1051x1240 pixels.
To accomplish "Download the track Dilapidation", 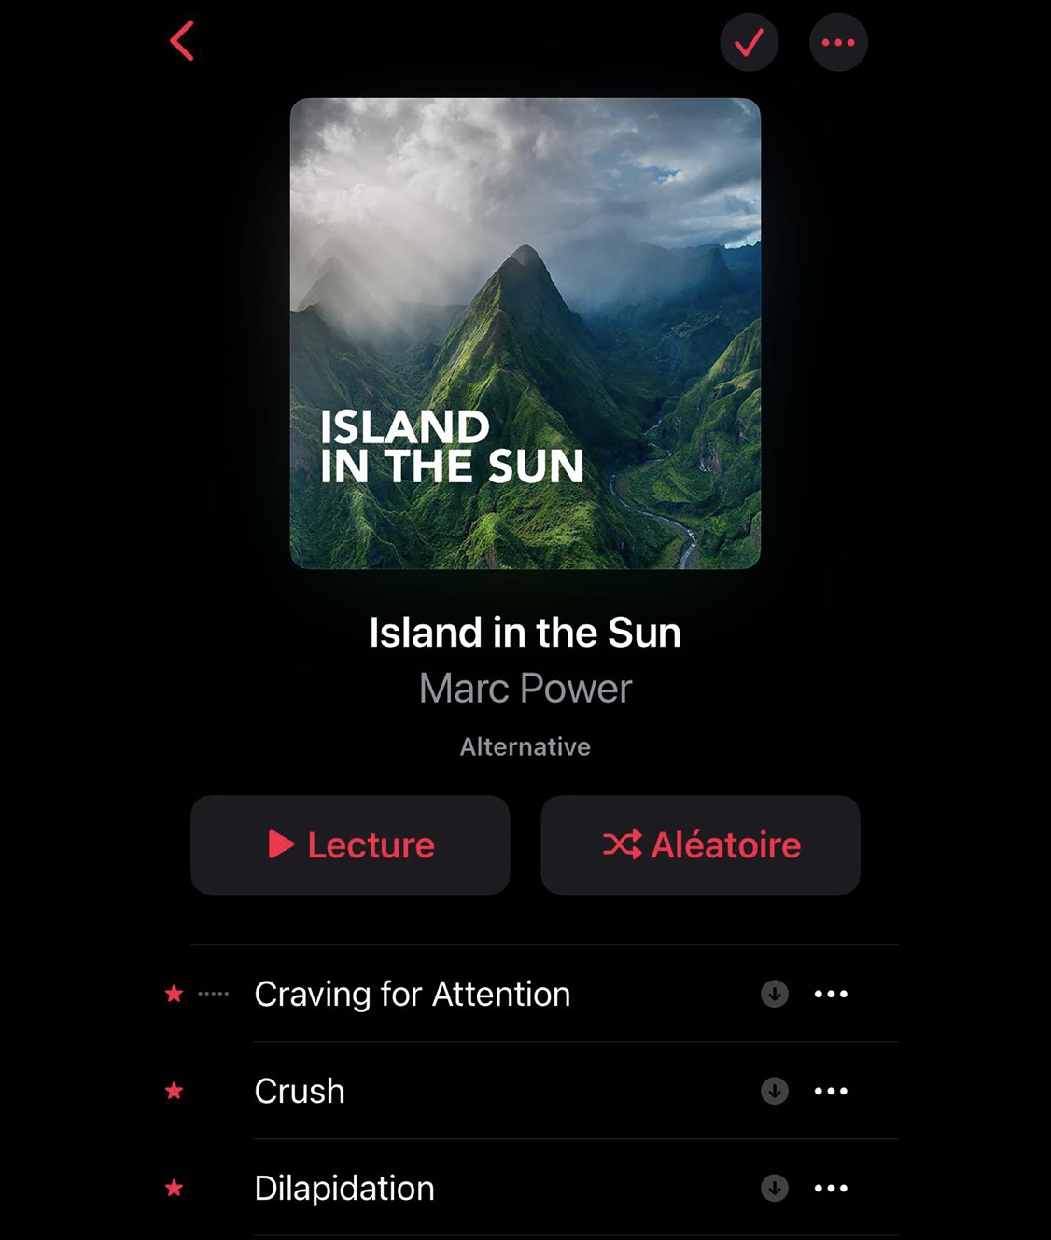I will coord(775,1188).
